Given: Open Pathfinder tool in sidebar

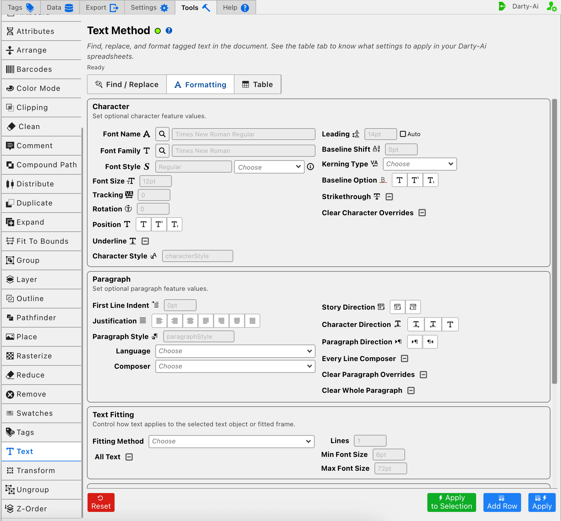Looking at the screenshot, I should click(41, 318).
